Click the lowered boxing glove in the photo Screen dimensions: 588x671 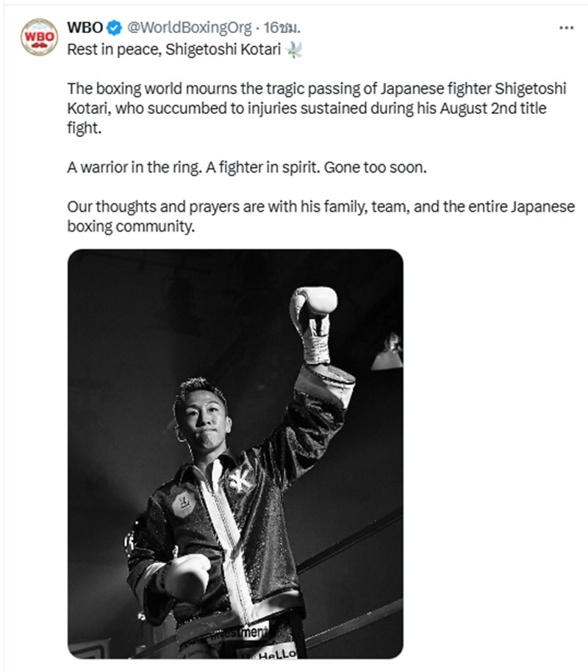tap(185, 576)
